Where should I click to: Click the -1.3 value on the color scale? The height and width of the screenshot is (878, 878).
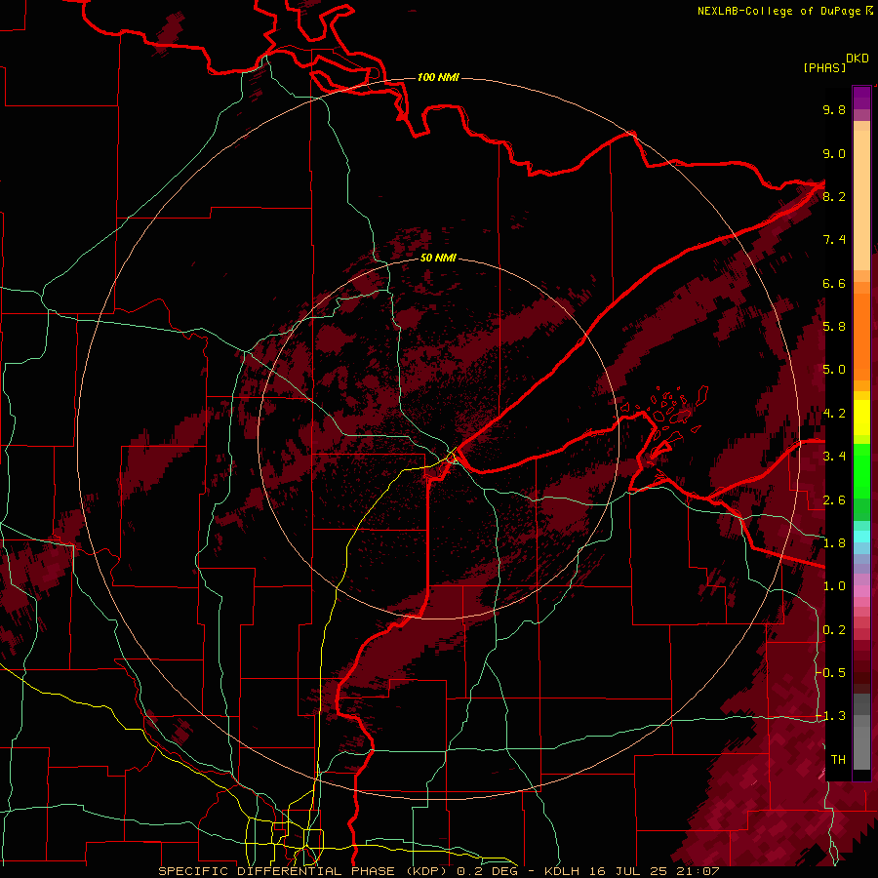pyautogui.click(x=831, y=716)
